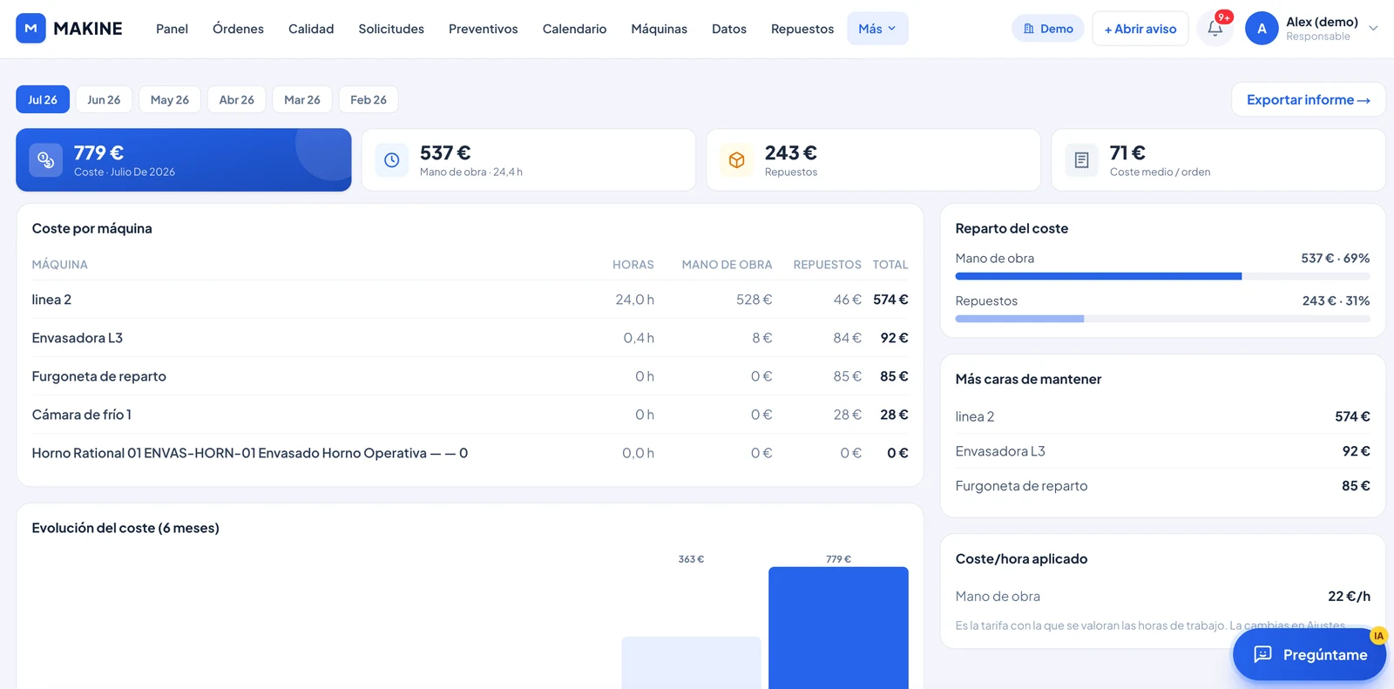Go to Máquinas

pyautogui.click(x=659, y=29)
